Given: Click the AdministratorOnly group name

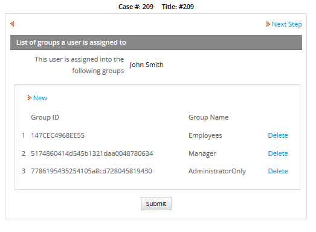Looking at the screenshot, I should [217, 171].
